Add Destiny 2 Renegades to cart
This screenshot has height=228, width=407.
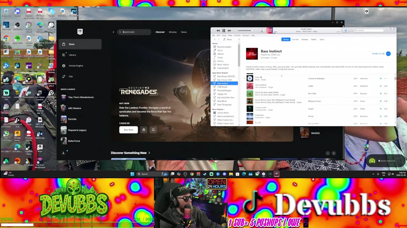[x=144, y=130]
